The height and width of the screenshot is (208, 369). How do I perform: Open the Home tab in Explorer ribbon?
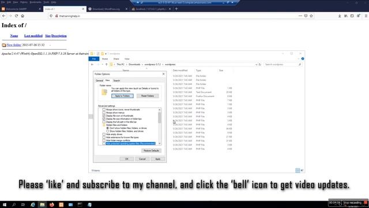coord(105,59)
